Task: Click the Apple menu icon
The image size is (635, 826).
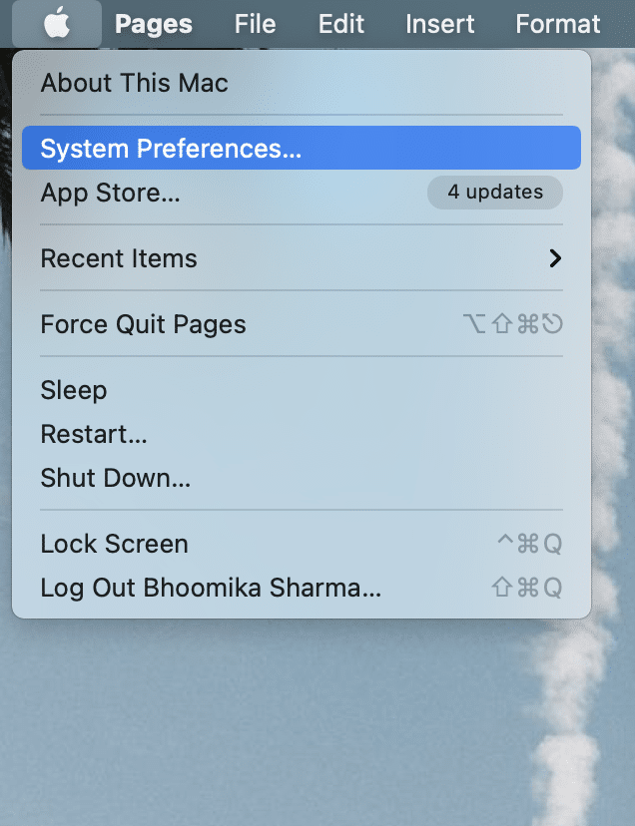Action: pyautogui.click(x=56, y=24)
